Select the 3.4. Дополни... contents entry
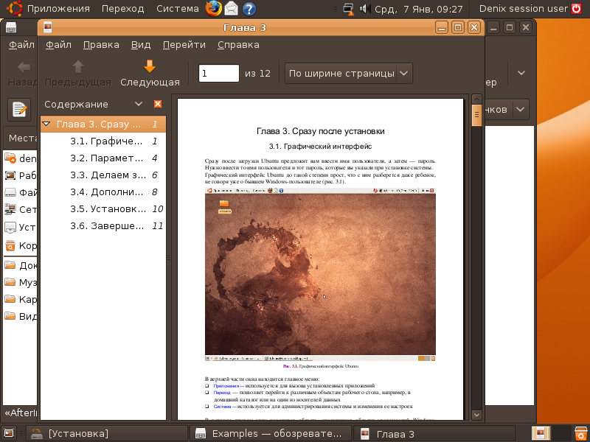Viewport: 590px width, 442px height. click(x=103, y=192)
